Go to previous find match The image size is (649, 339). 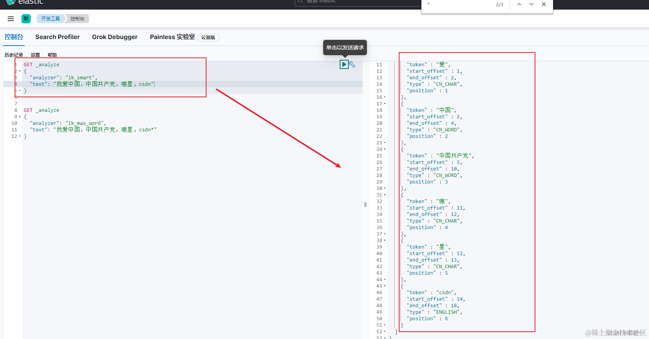point(519,5)
